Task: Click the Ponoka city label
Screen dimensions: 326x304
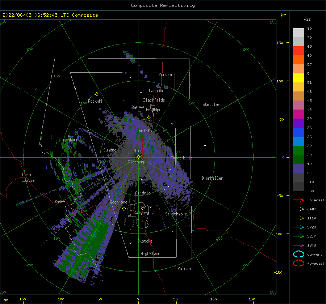Action: pos(165,74)
